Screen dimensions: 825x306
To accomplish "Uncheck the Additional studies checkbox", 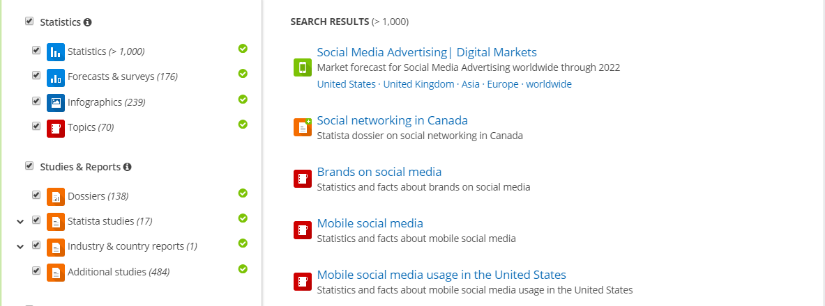I will tap(36, 271).
